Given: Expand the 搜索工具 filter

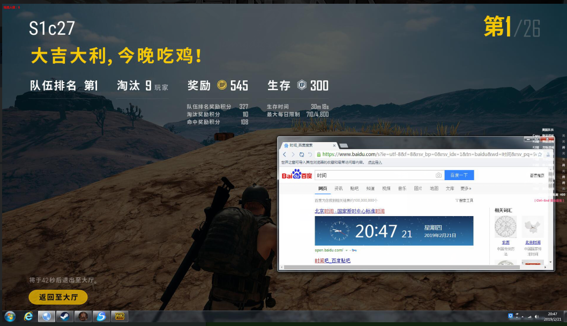Looking at the screenshot, I should click(x=464, y=201).
